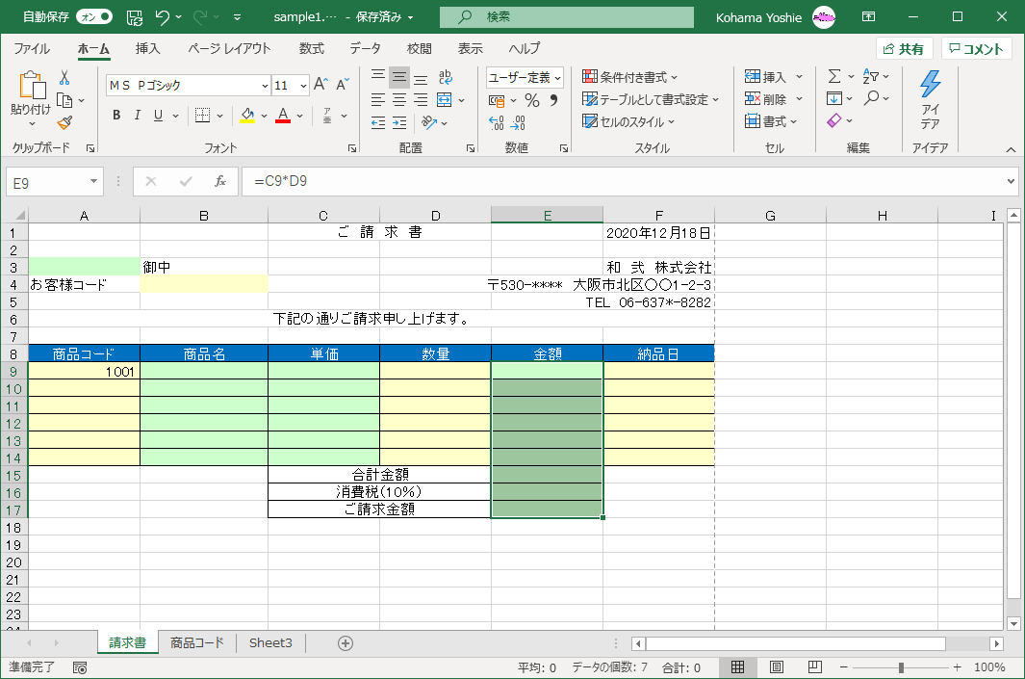Image resolution: width=1025 pixels, height=679 pixels.
Task: Click Merge and Center icon
Action: 445,100
